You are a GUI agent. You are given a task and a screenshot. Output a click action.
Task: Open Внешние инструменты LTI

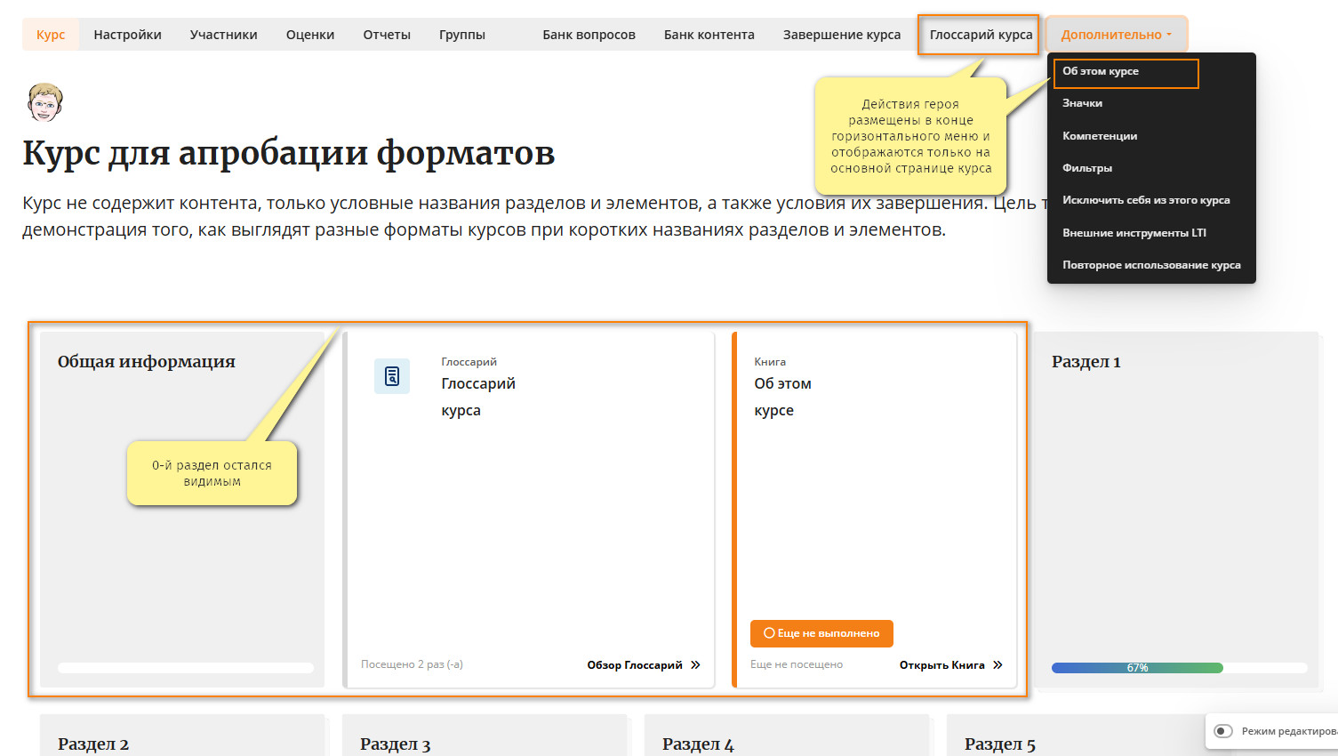pos(1134,233)
